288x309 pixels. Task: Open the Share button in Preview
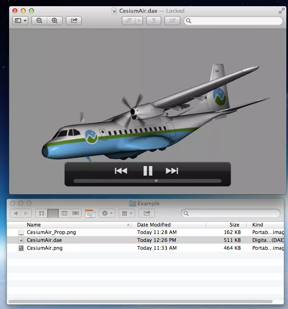click(74, 21)
